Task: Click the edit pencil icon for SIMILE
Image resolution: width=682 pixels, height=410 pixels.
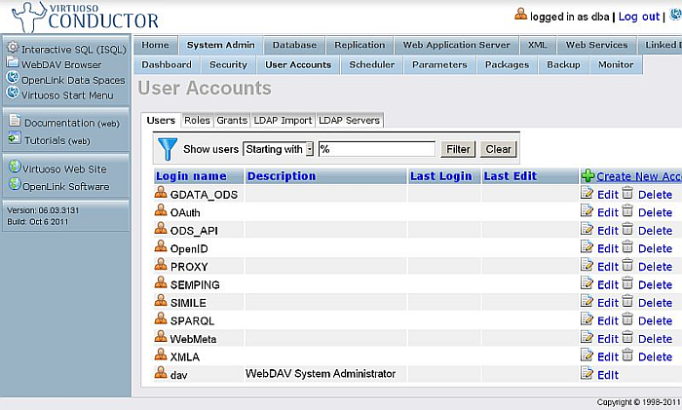Action: (x=587, y=301)
